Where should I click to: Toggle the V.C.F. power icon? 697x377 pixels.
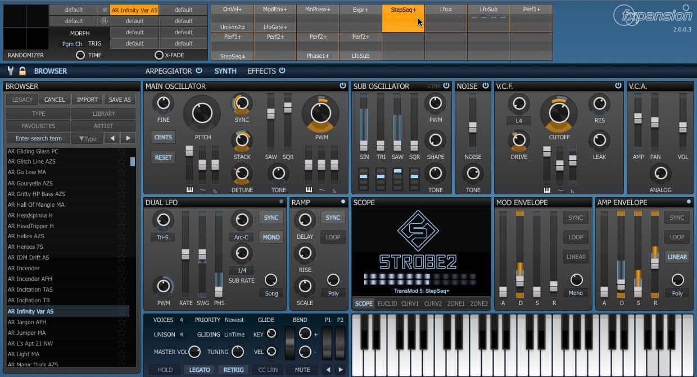618,86
